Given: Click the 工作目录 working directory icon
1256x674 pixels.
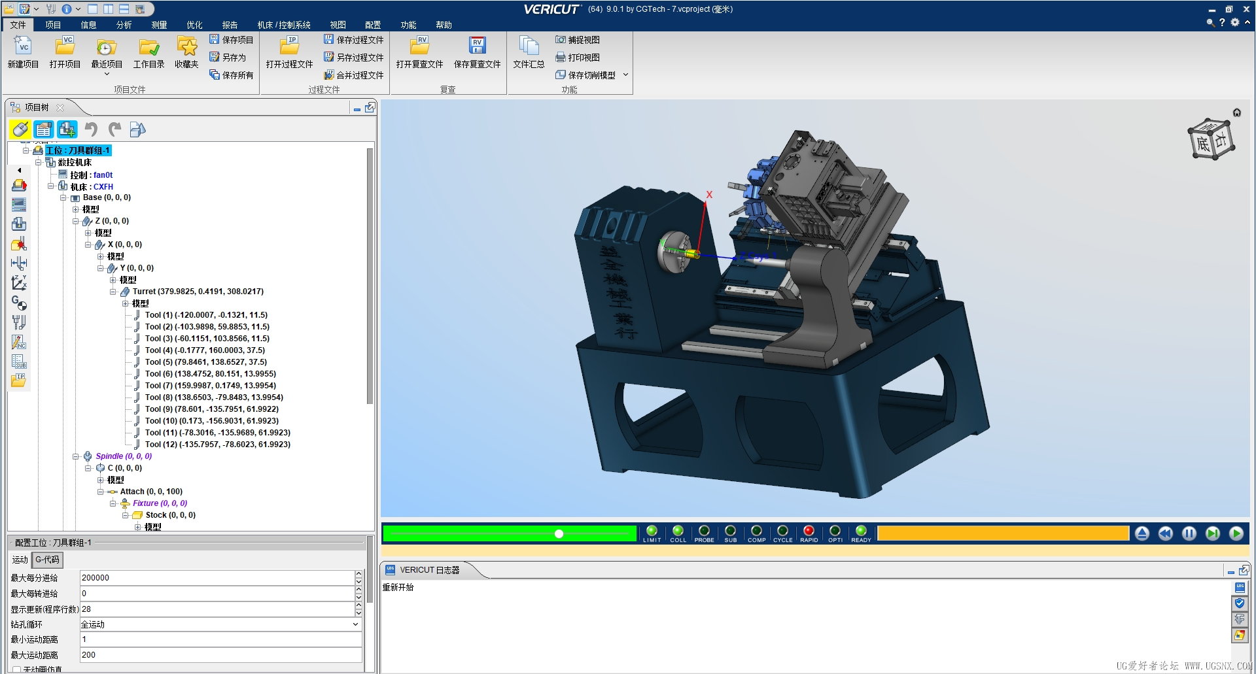Looking at the screenshot, I should point(148,46).
